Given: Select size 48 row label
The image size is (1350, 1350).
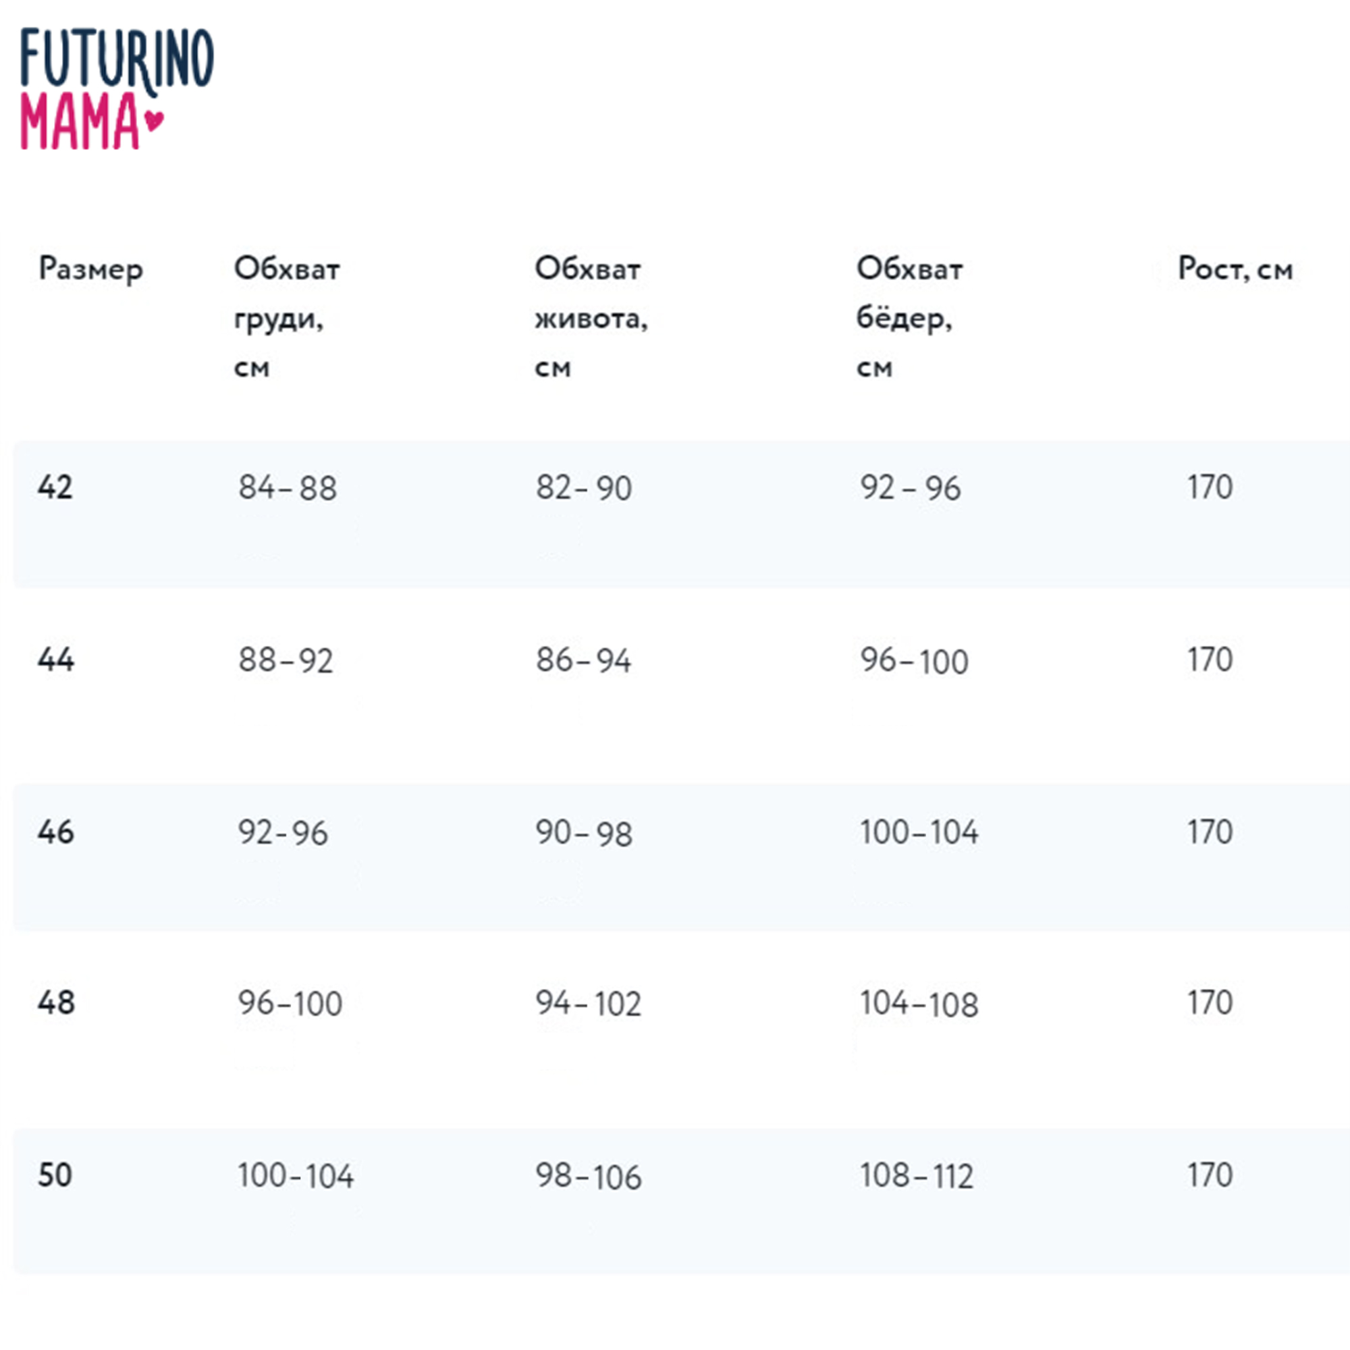Looking at the screenshot, I should (x=55, y=1003).
